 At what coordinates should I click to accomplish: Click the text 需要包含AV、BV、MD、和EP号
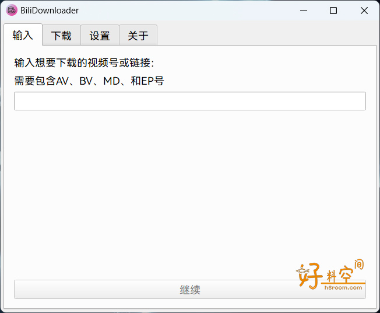tap(89, 81)
